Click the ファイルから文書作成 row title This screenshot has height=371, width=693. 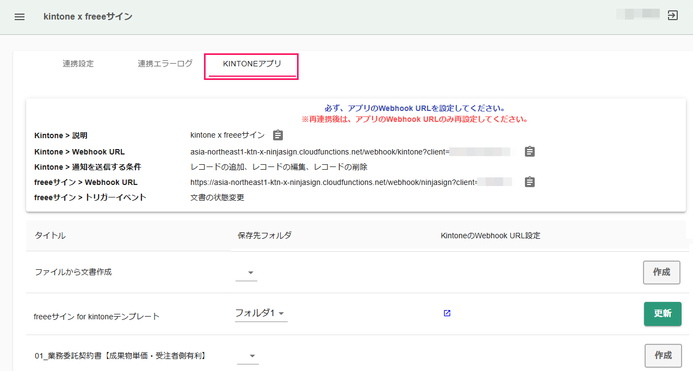coord(73,272)
